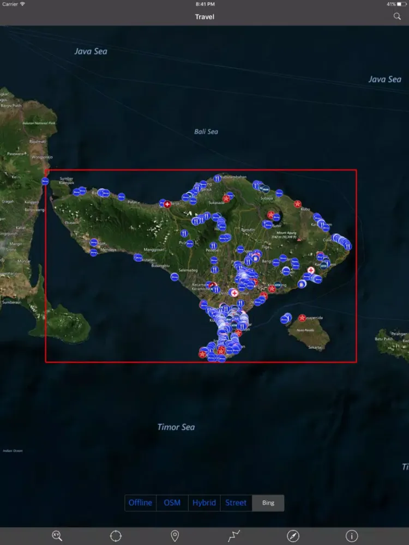Tap the red star marker near Sukasada

pyautogui.click(x=226, y=199)
